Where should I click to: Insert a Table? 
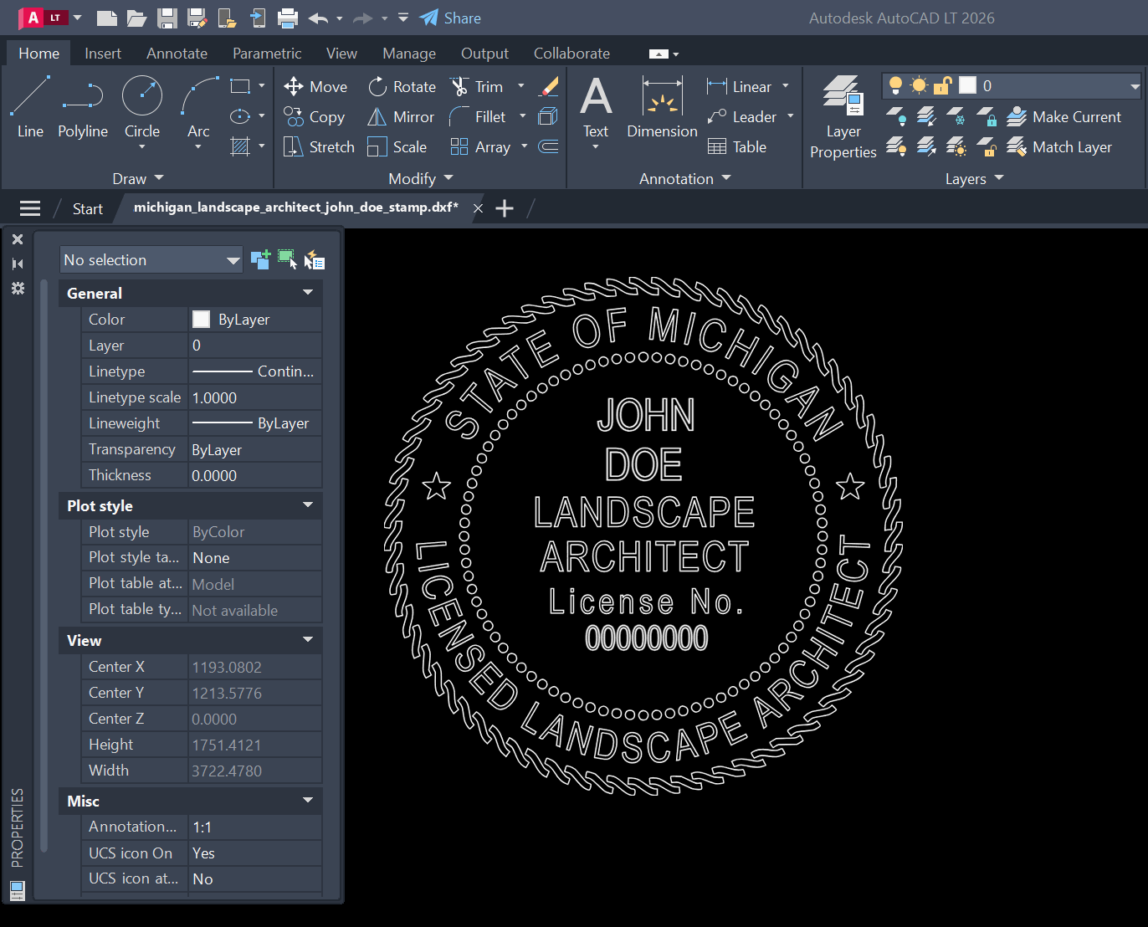(x=737, y=146)
